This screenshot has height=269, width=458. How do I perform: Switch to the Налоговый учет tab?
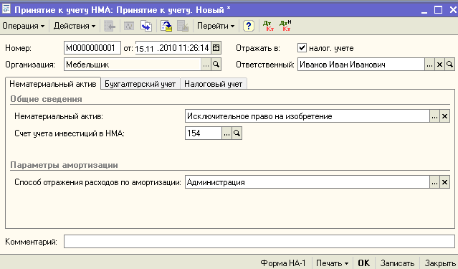(x=213, y=84)
